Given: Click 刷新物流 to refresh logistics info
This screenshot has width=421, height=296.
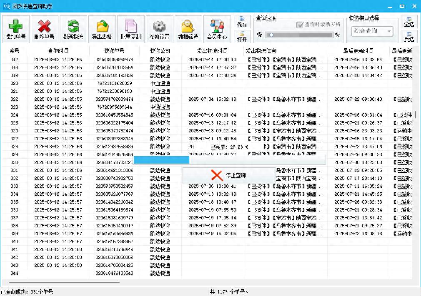Looking at the screenshot, I should 72,29.
